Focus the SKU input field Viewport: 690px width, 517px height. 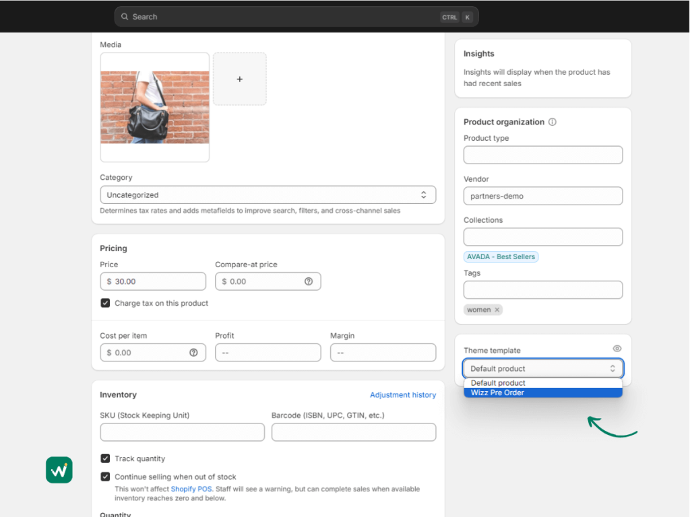(182, 432)
